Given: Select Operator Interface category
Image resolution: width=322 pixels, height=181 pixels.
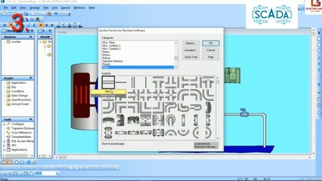Looking at the screenshot, I should click(x=113, y=61).
